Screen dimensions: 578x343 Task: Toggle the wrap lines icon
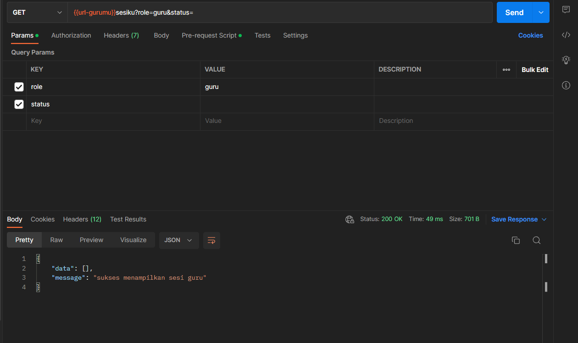(x=211, y=240)
